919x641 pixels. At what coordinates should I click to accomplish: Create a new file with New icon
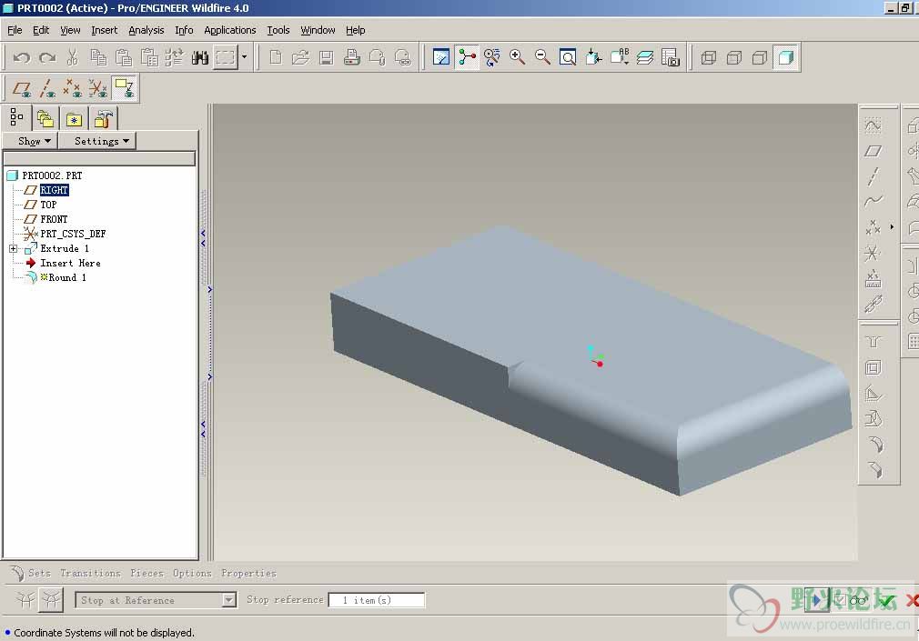(276, 57)
